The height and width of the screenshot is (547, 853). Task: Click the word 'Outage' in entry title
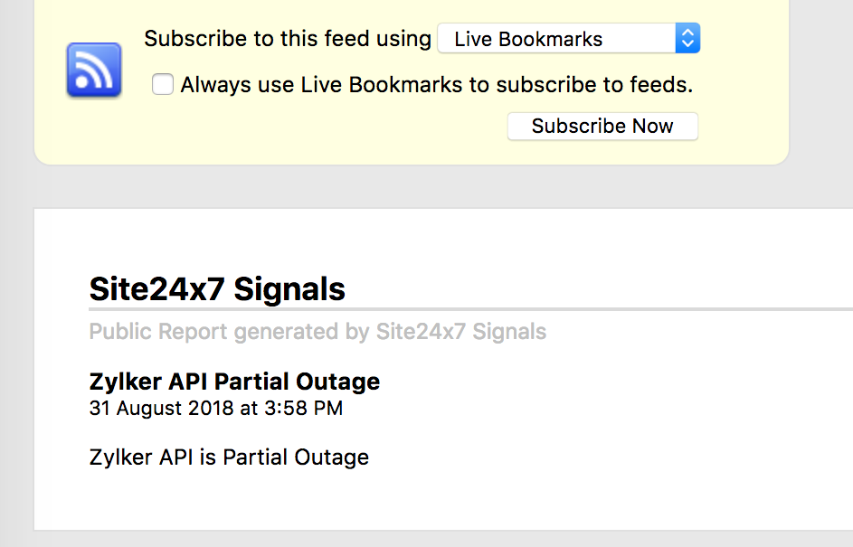click(x=337, y=382)
